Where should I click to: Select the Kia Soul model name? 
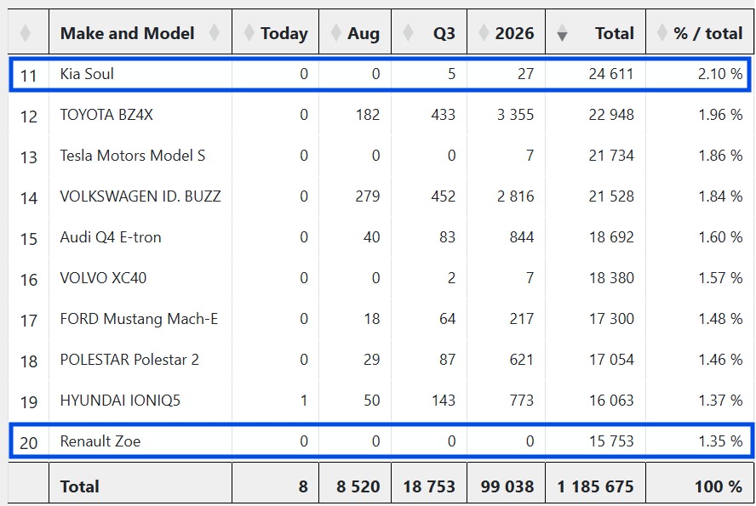(87, 74)
